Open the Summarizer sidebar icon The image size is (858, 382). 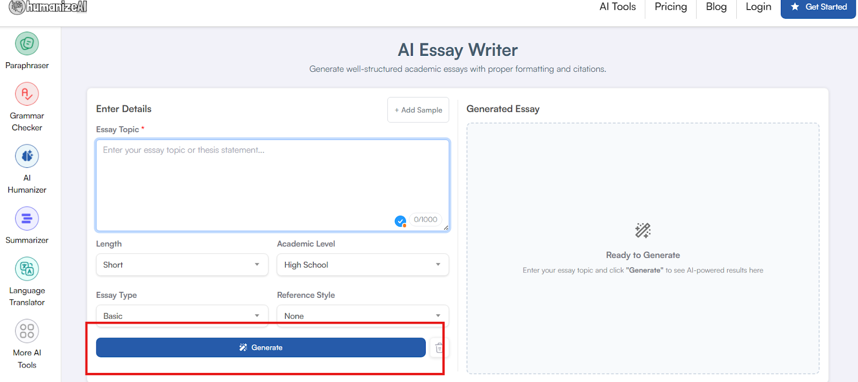[27, 219]
